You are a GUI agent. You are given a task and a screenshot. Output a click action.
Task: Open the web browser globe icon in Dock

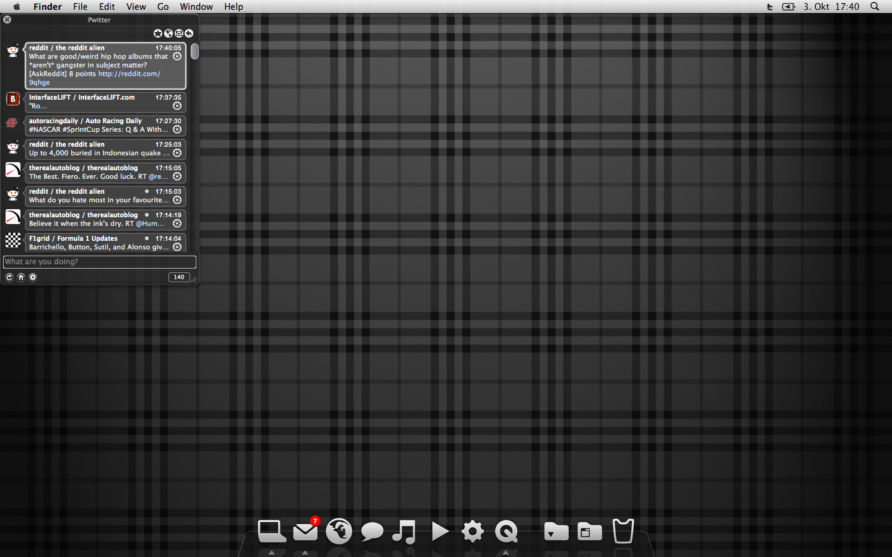(x=339, y=531)
